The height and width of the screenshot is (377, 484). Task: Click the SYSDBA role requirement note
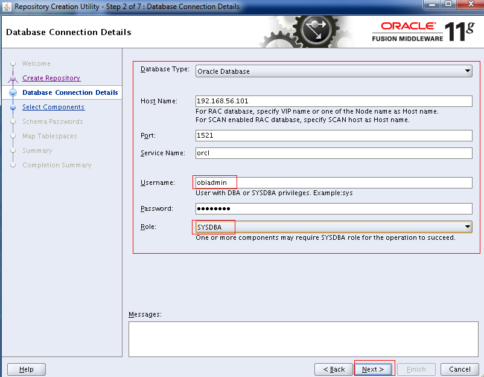[x=325, y=237]
